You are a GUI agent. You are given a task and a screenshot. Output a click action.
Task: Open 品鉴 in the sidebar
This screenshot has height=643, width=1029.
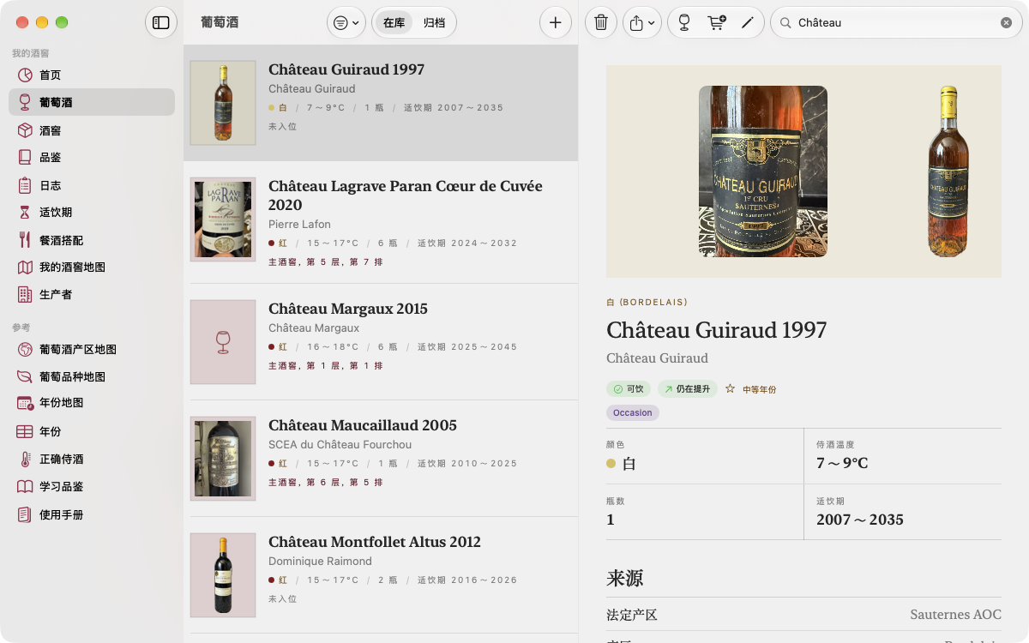[92, 158]
